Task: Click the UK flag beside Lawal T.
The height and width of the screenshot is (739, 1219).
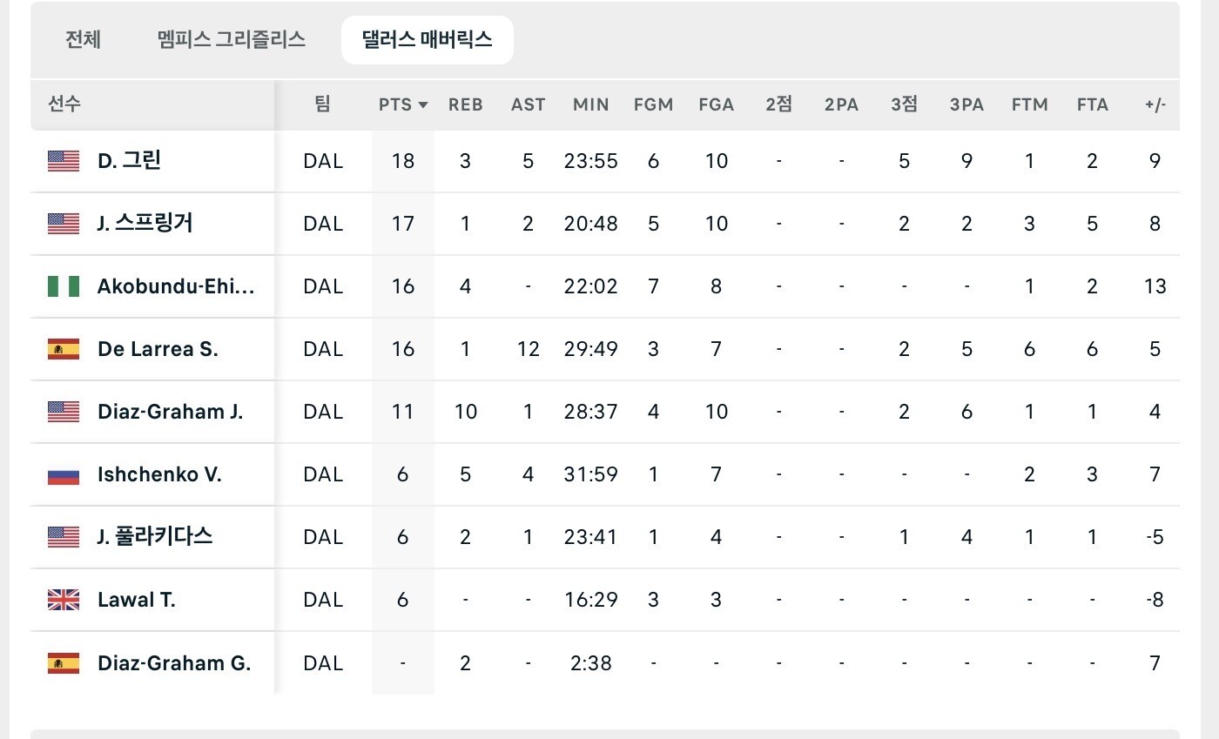Action: [x=64, y=600]
